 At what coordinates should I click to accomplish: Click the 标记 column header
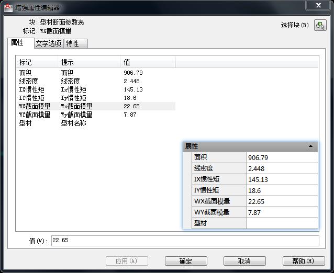pos(37,62)
